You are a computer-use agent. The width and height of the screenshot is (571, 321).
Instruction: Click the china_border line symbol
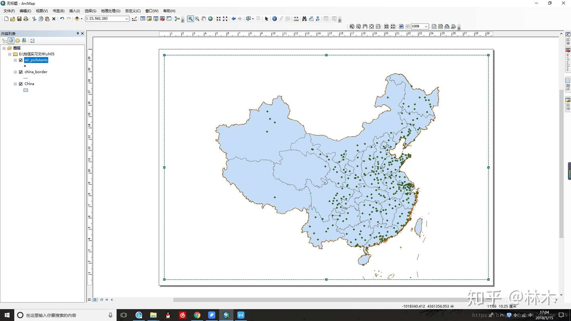coord(26,78)
